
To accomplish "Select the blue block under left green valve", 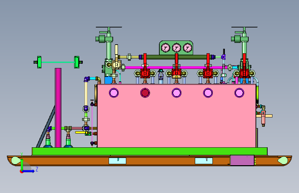I will pyautogui.click(x=108, y=80).
